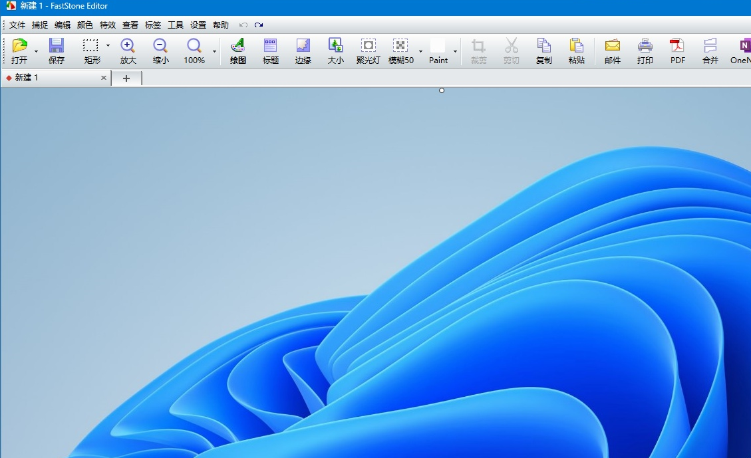
Task: Close the 新建 1 tab with its X
Action: click(x=103, y=78)
